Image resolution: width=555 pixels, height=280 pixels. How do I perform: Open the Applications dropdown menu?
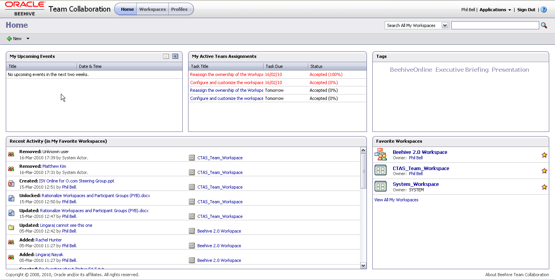click(495, 10)
